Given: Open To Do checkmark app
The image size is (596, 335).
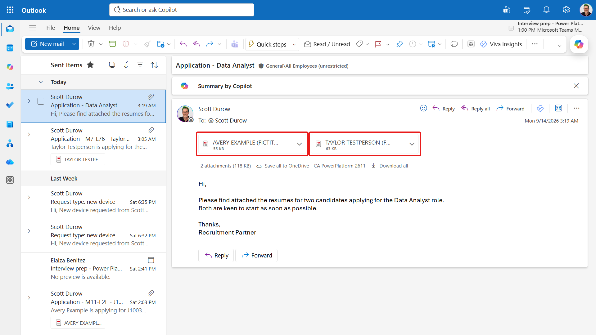Looking at the screenshot, I should click(10, 105).
